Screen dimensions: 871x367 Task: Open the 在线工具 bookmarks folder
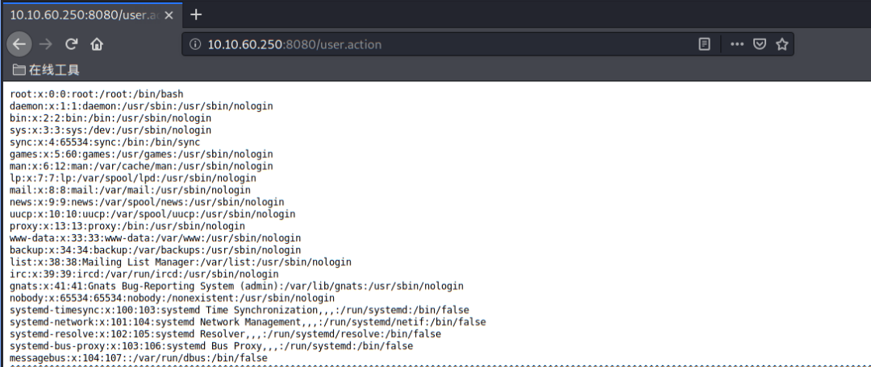click(46, 70)
